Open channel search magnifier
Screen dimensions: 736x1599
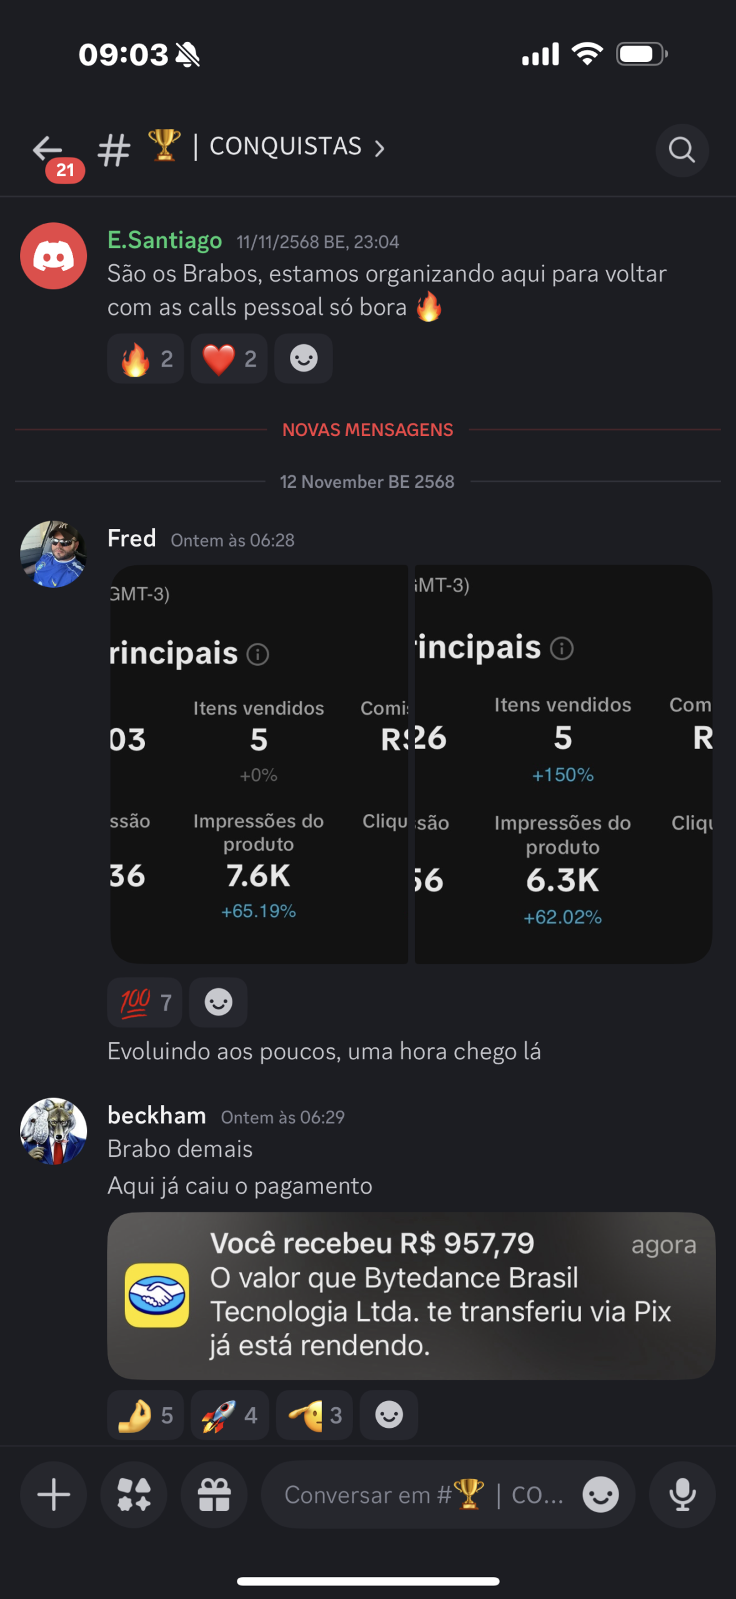(x=682, y=150)
